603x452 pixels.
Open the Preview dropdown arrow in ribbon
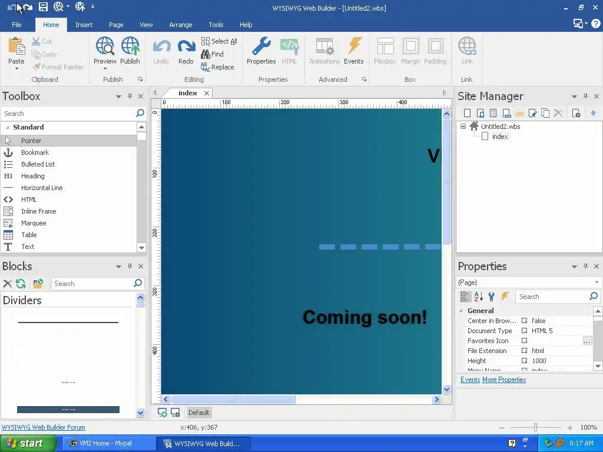pos(105,68)
